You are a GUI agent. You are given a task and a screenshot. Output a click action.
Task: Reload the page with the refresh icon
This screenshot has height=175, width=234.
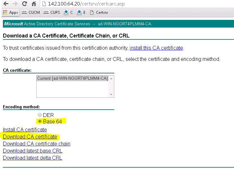click(x=24, y=4)
